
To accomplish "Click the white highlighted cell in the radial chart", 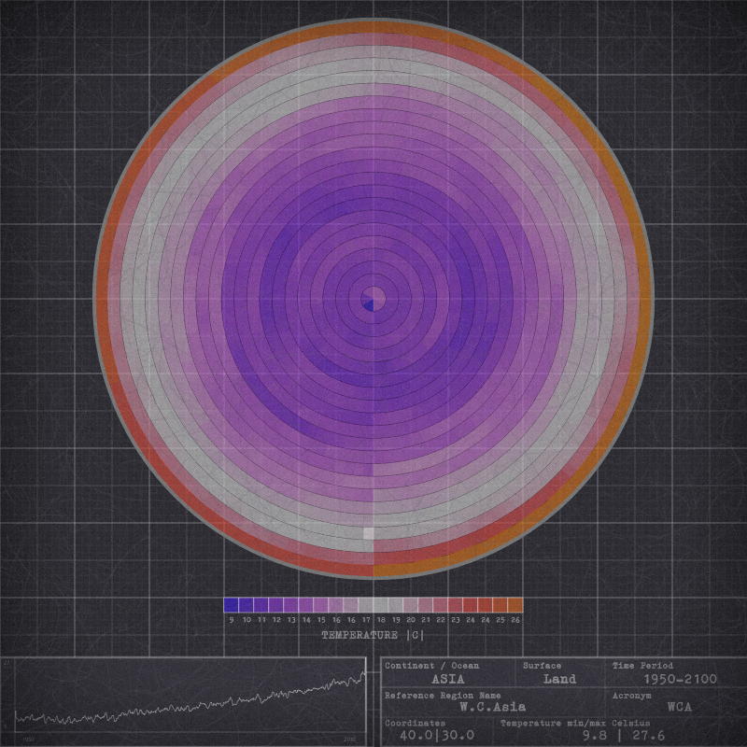I will click(368, 533).
